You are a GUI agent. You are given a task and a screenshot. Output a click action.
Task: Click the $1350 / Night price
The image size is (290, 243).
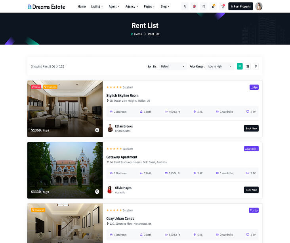[x=40, y=130]
